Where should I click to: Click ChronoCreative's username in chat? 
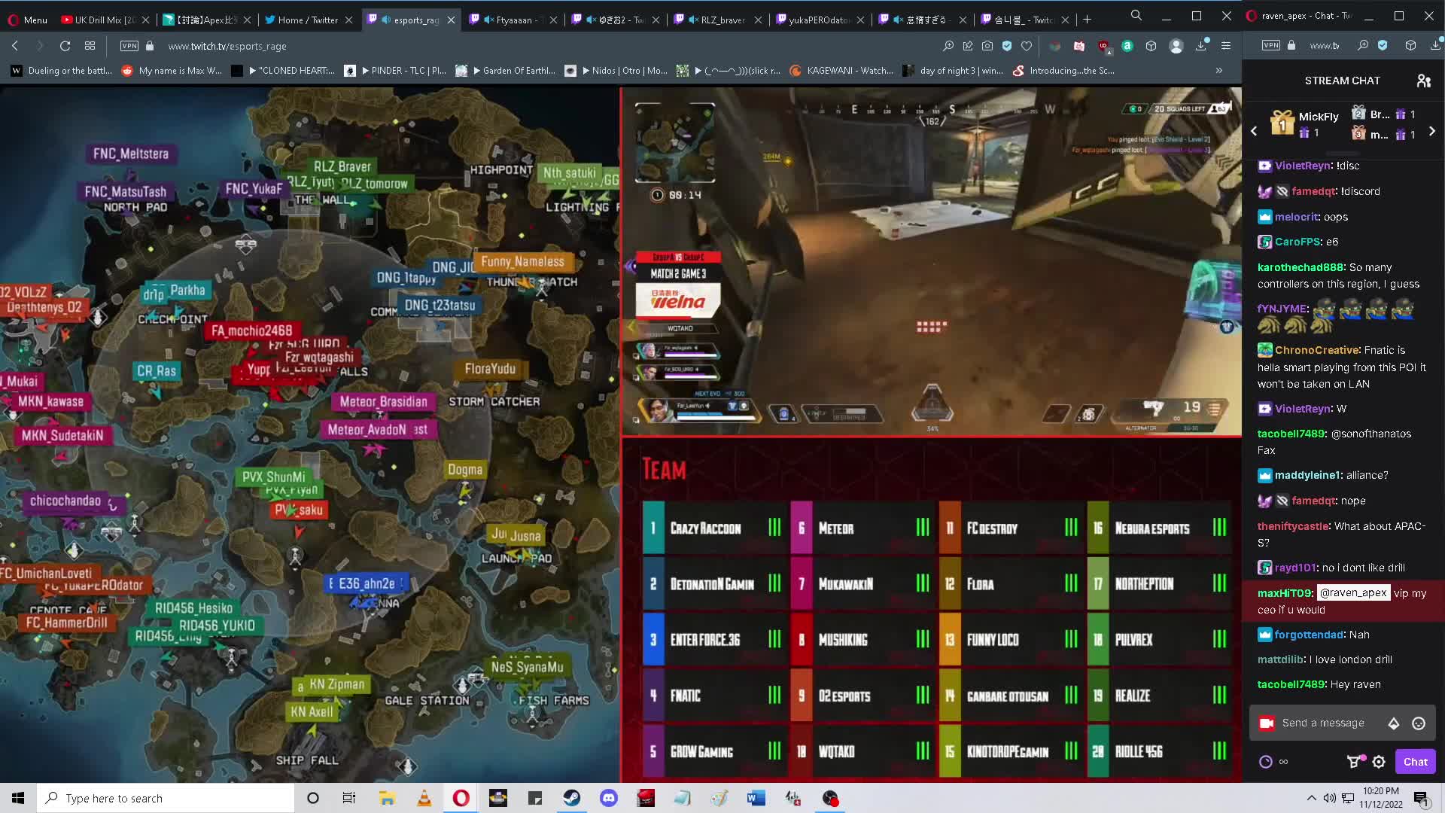point(1317,350)
